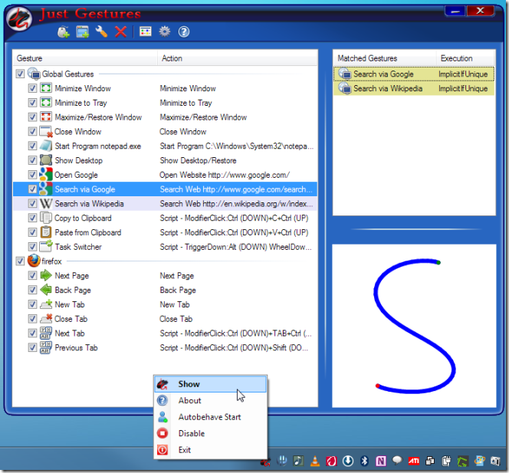Click the red X delete icon
509x473 pixels.
pyautogui.click(x=120, y=31)
